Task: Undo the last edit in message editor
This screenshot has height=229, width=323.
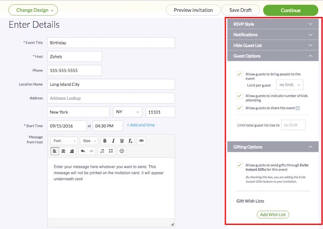Action: [x=83, y=151]
